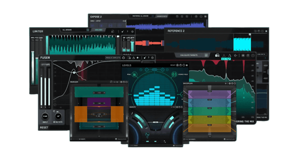Click the speaker icon beside Calculate Targets
This screenshot has width=296, height=161.
(x=236, y=55)
